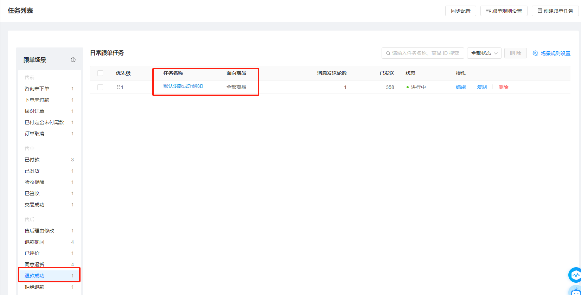Select 已付款 scenario
The image size is (581, 295).
[x=49, y=160]
